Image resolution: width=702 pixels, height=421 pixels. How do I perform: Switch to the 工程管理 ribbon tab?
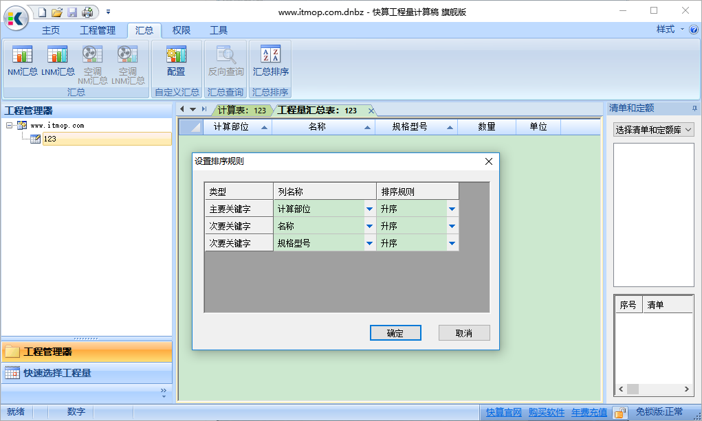[x=98, y=30]
